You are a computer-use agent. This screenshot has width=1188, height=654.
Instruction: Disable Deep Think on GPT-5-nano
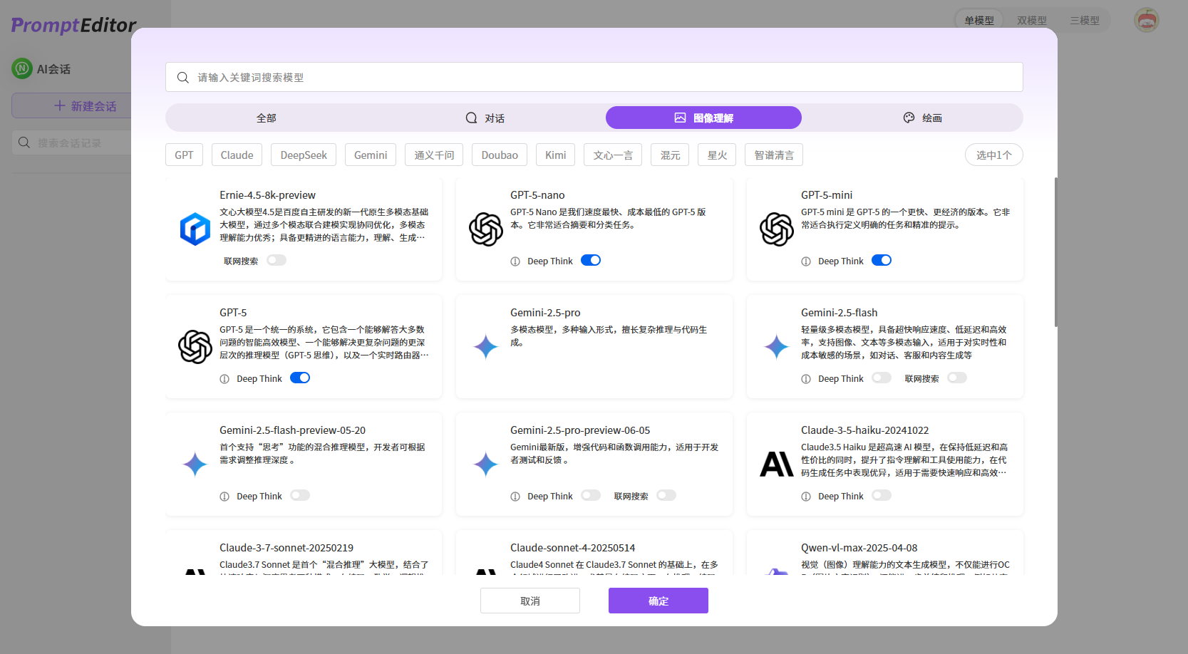[x=590, y=260]
